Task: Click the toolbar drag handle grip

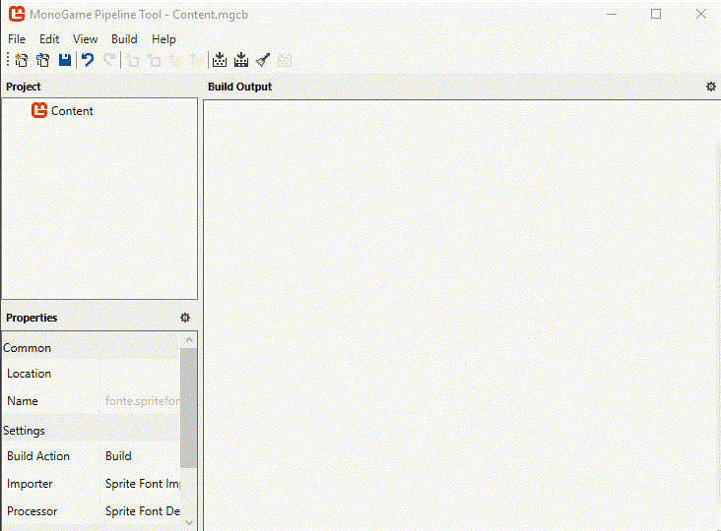Action: 7,60
